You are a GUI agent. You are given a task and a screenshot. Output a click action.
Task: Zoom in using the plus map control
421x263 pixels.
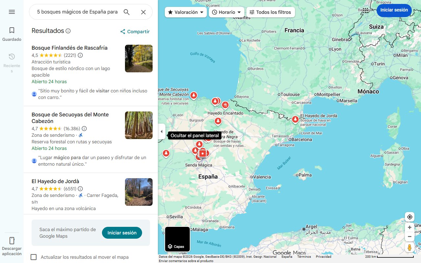(x=409, y=227)
